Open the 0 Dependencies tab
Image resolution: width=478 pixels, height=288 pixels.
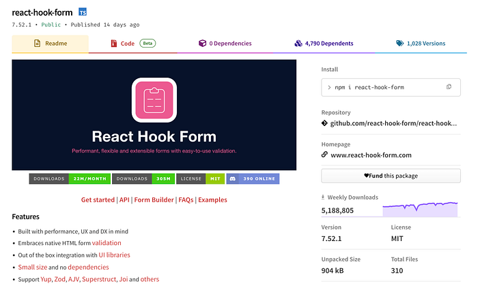point(225,44)
